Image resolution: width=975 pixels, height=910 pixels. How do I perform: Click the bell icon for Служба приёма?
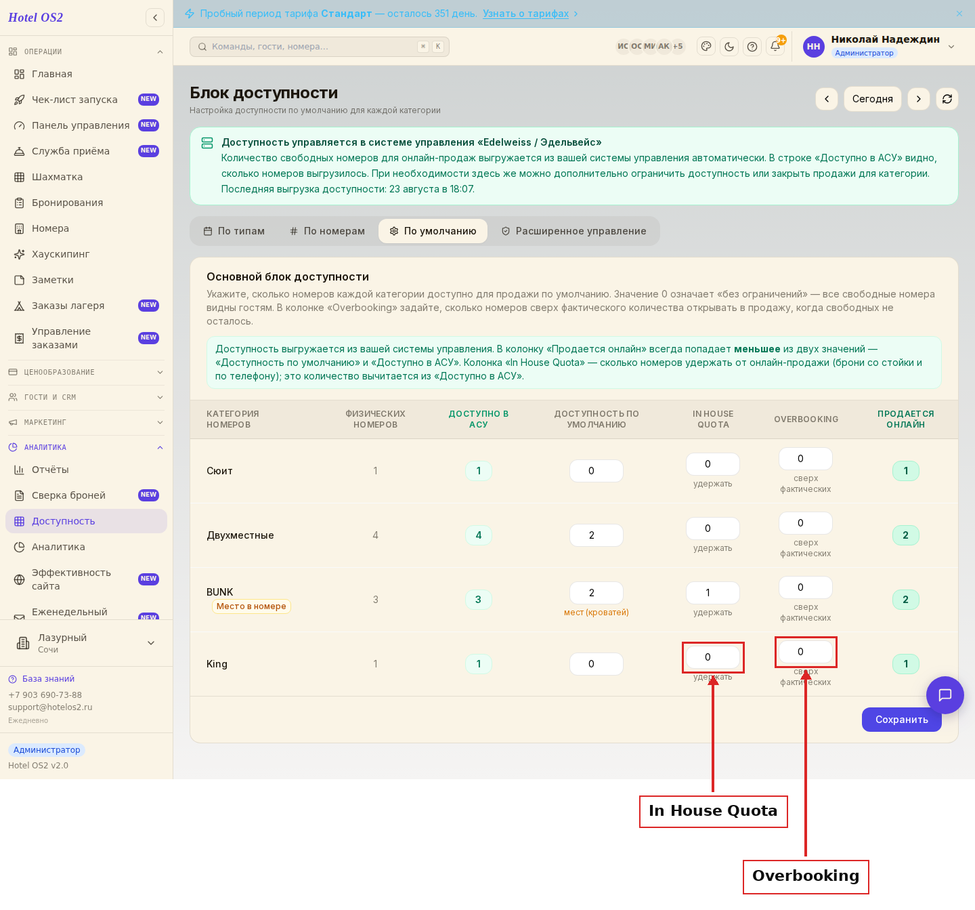point(20,151)
